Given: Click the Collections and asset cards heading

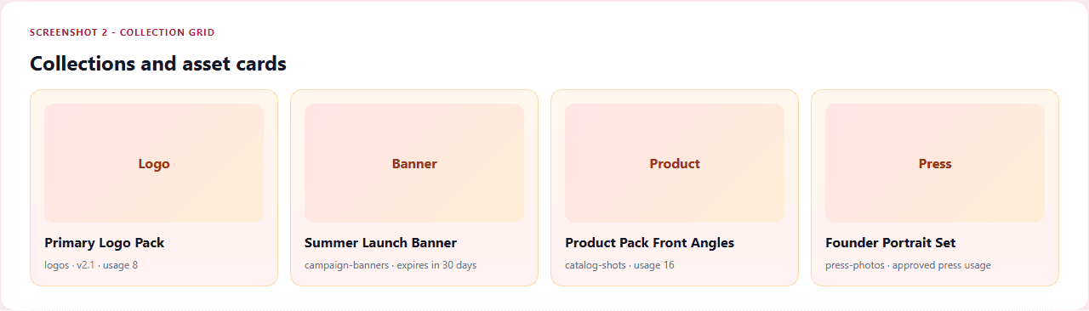Looking at the screenshot, I should 158,64.
